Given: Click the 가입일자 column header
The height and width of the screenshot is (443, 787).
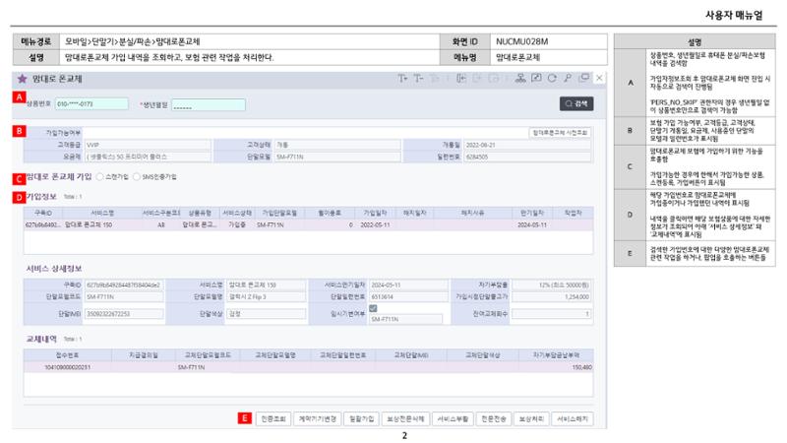Looking at the screenshot, I should 375,213.
